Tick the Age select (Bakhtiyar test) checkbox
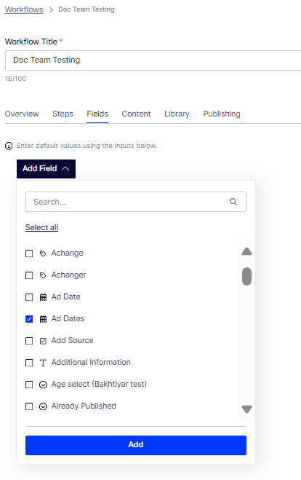Image resolution: width=301 pixels, height=480 pixels. tap(29, 385)
